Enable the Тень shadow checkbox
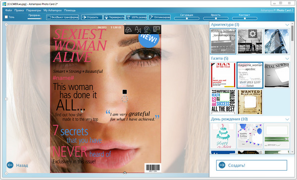The width and height of the screenshot is (297, 180). pyautogui.click(x=6, y=17)
